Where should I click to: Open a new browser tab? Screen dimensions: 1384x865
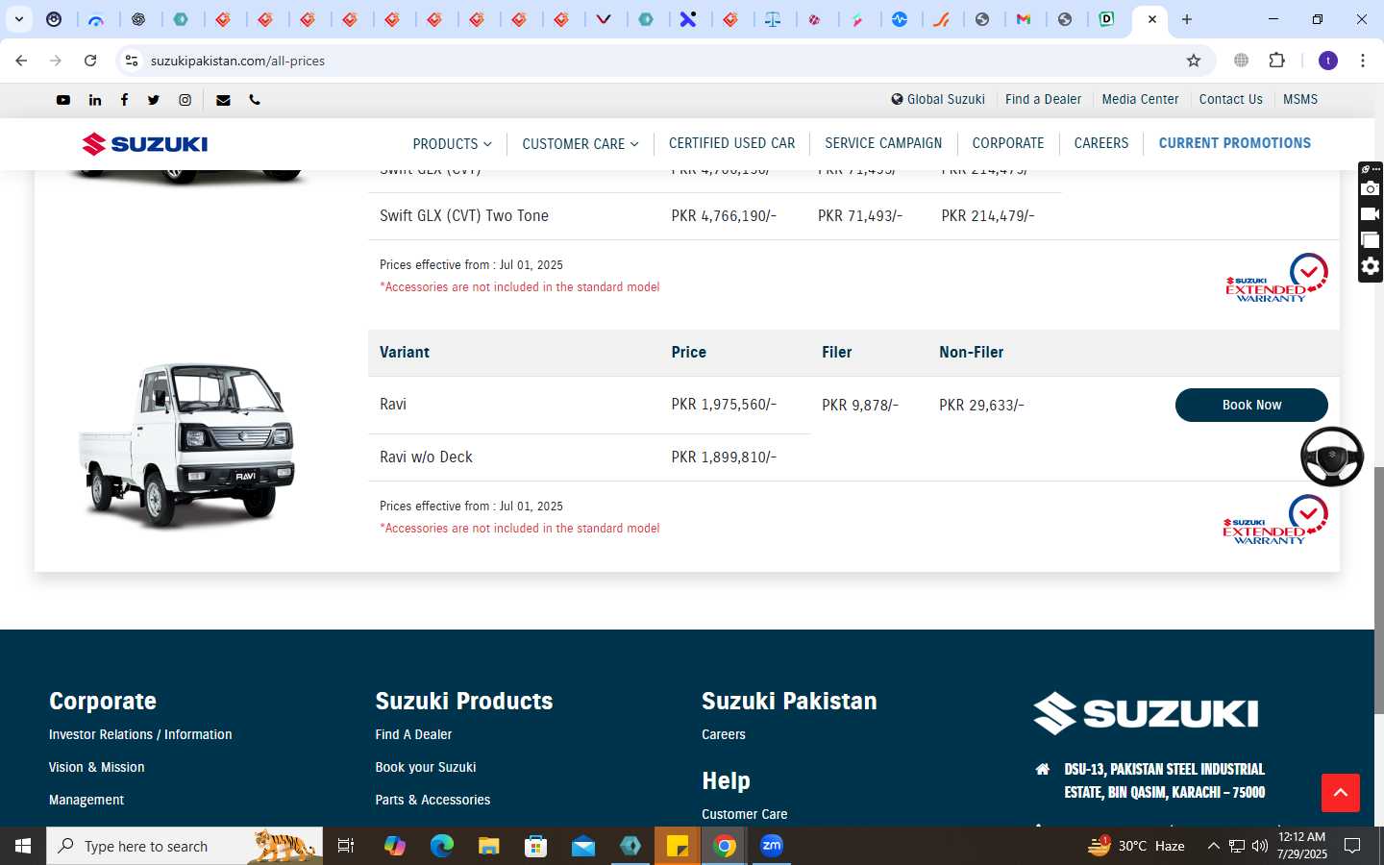click(1187, 19)
